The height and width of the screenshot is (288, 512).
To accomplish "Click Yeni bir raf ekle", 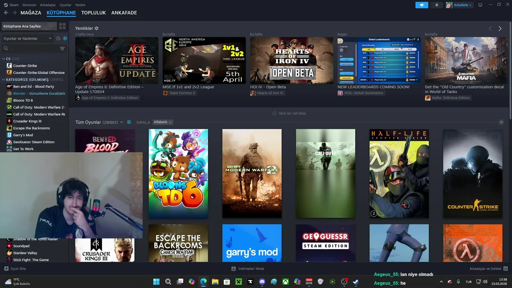I will click(289, 113).
